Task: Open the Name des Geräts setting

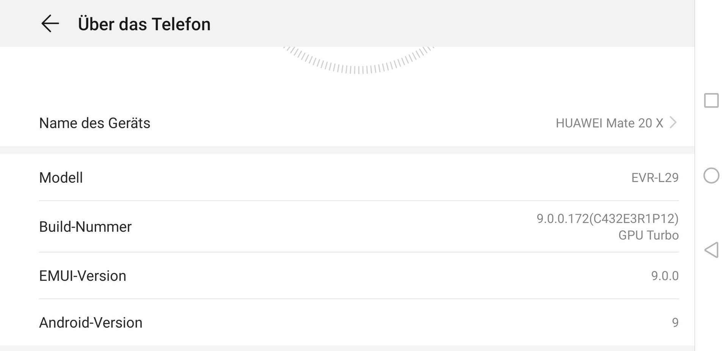Action: [347, 123]
